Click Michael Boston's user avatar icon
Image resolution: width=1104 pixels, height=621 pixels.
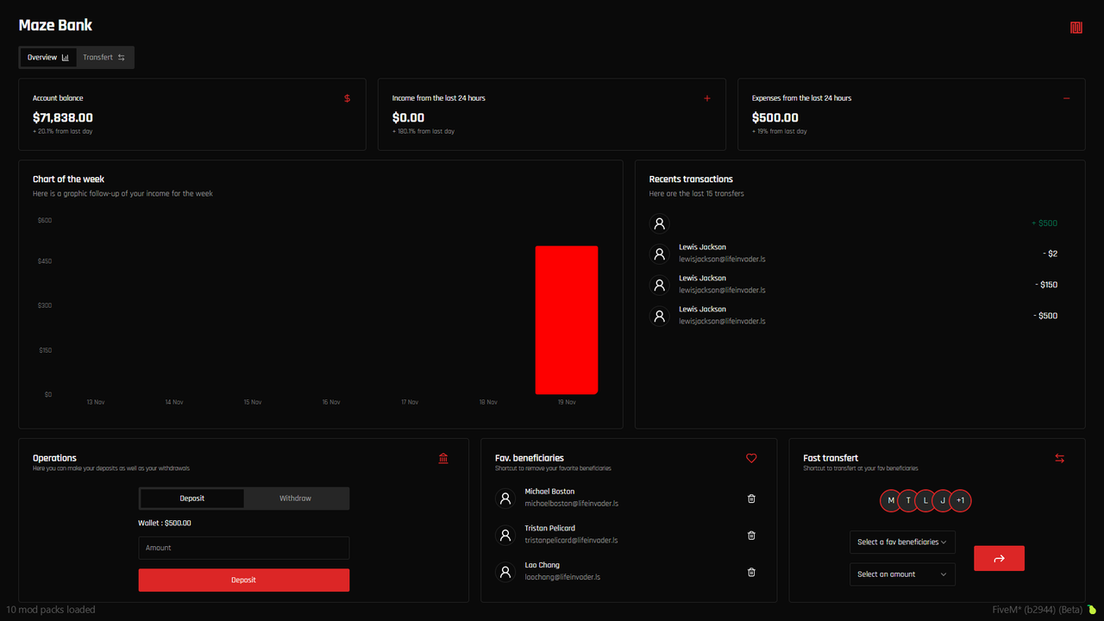click(x=505, y=499)
